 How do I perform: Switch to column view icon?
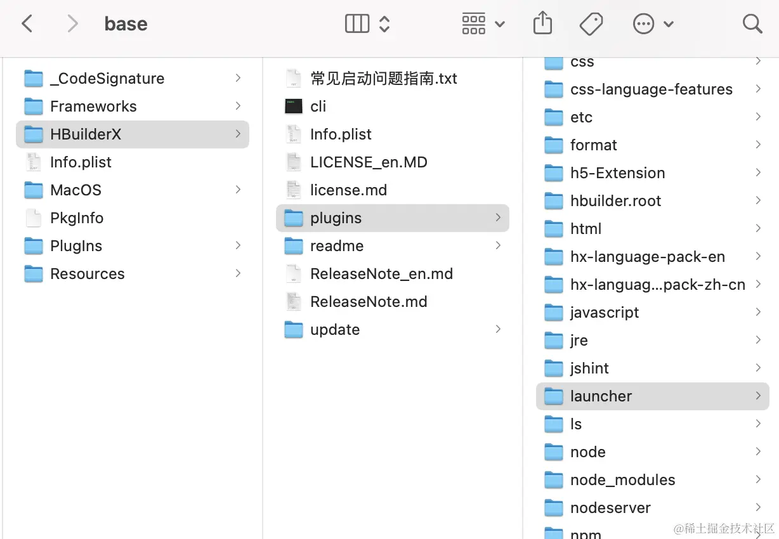tap(357, 24)
